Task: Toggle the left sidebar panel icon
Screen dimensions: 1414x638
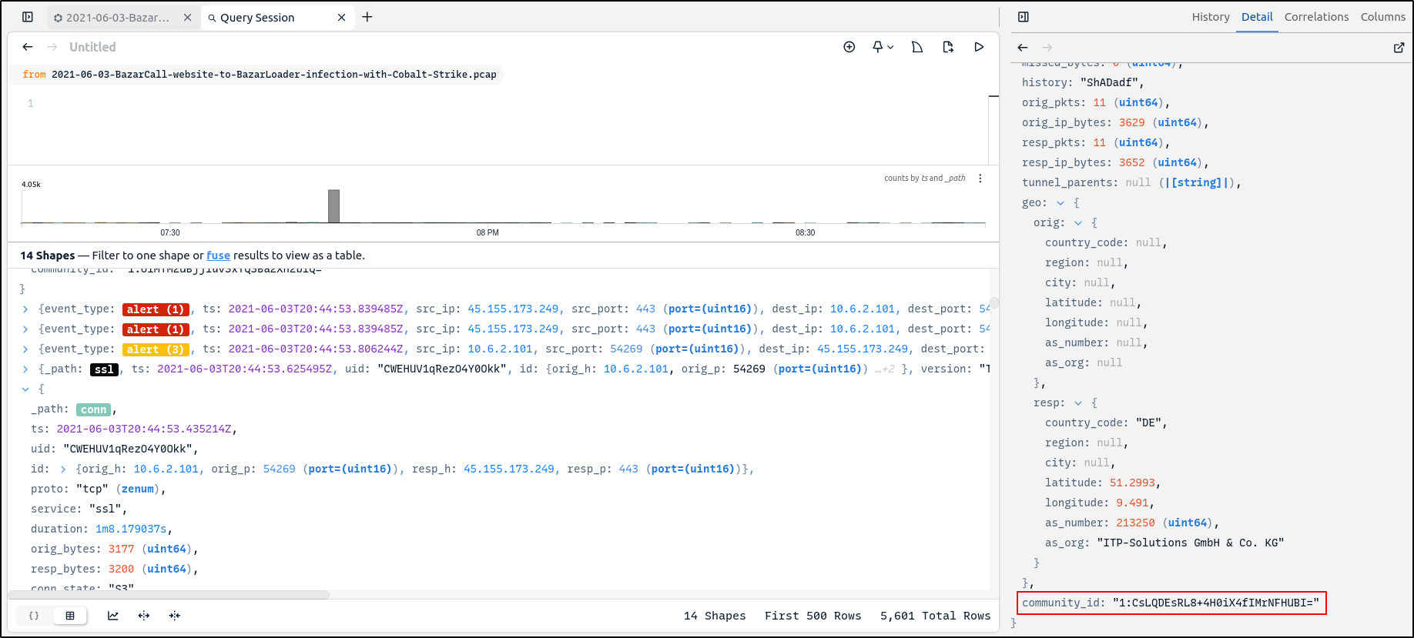Action: click(28, 17)
